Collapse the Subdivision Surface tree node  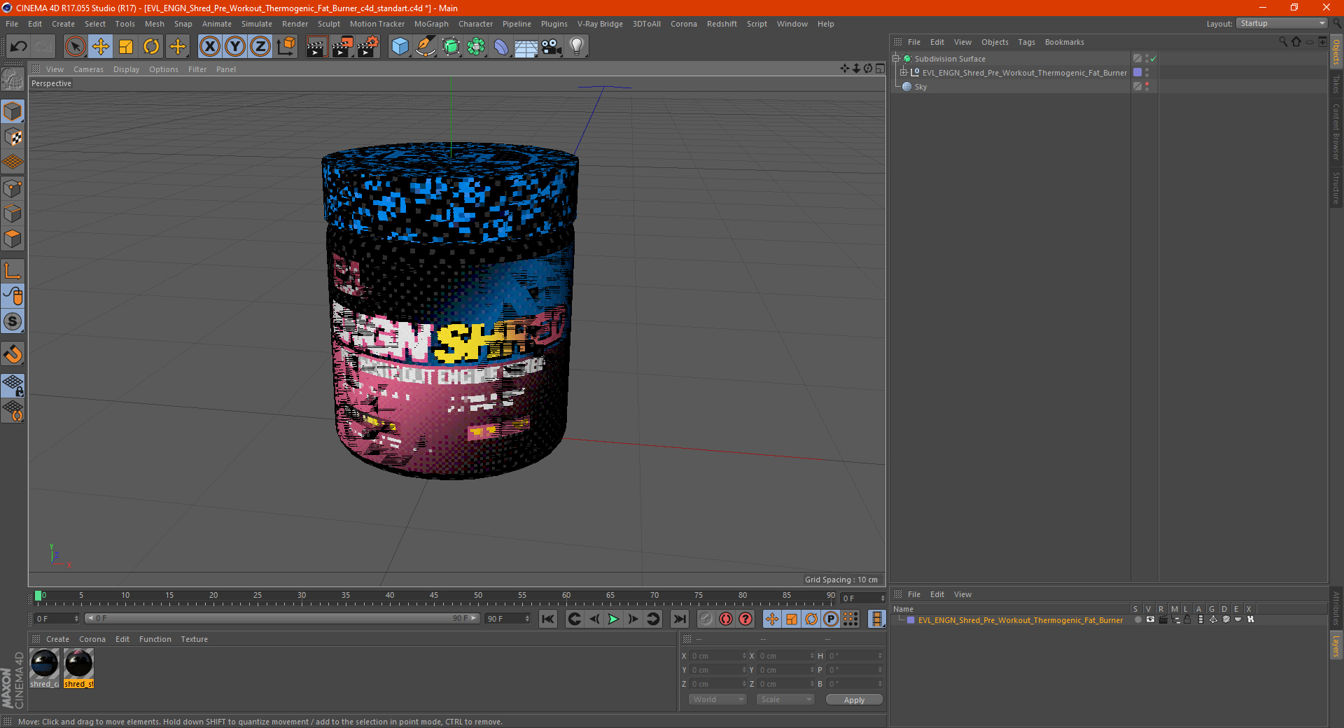[x=895, y=59]
